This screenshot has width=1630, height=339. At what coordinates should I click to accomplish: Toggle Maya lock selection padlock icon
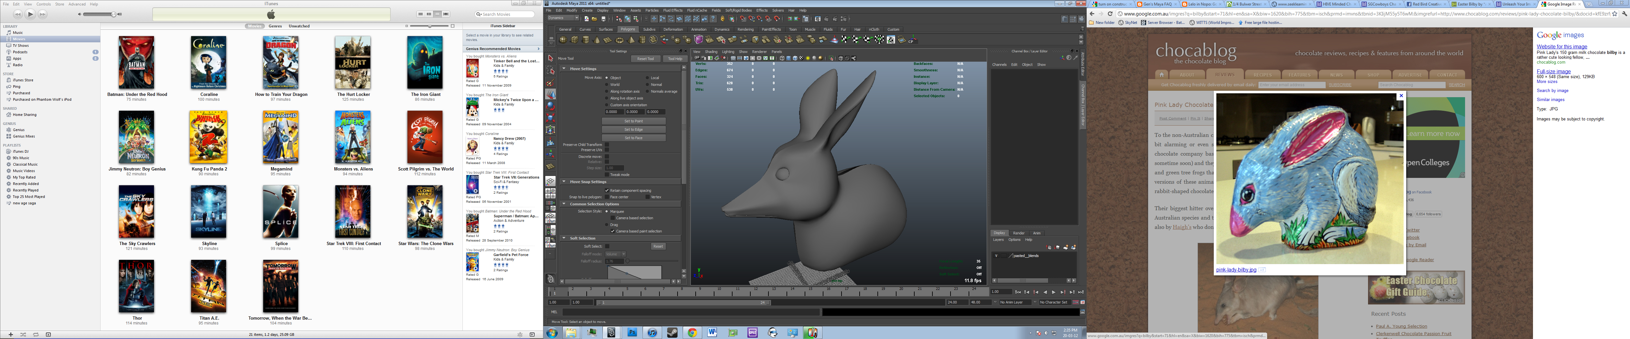point(723,19)
